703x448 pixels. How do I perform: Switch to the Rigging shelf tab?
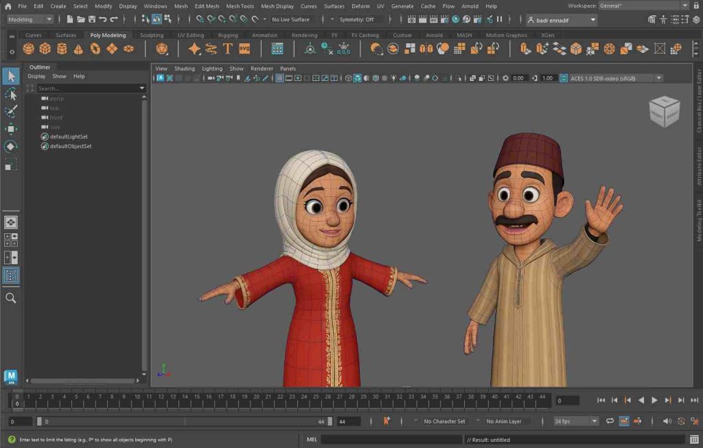tap(228, 35)
